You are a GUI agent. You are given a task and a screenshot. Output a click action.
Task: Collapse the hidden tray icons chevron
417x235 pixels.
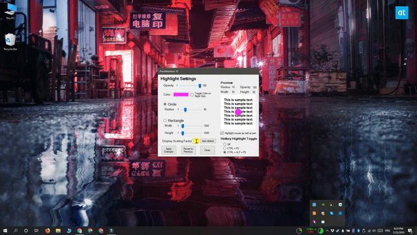tap(327, 230)
